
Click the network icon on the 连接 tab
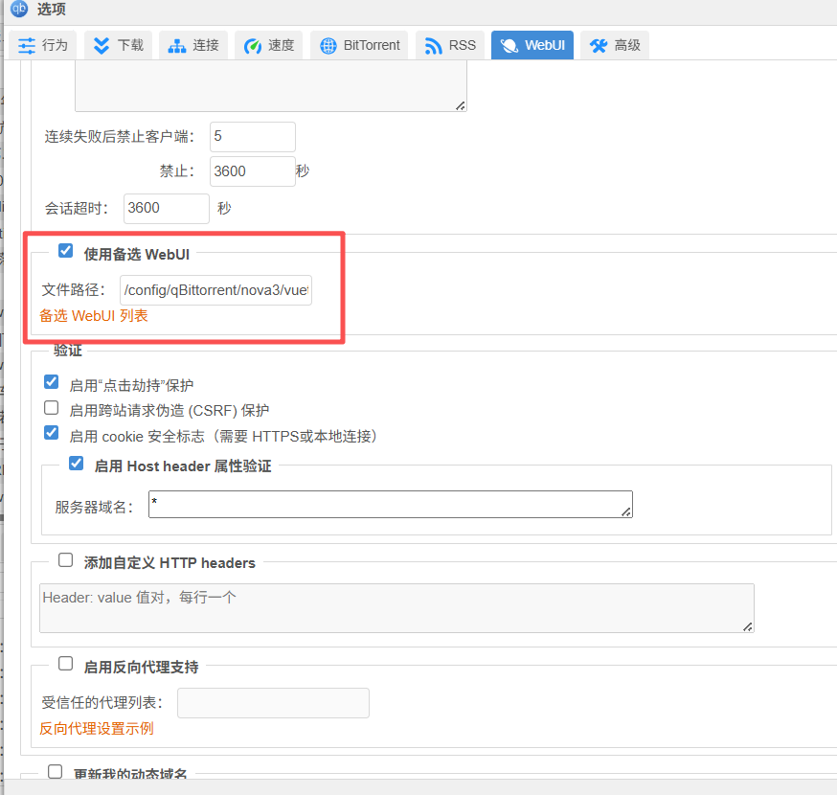point(177,45)
